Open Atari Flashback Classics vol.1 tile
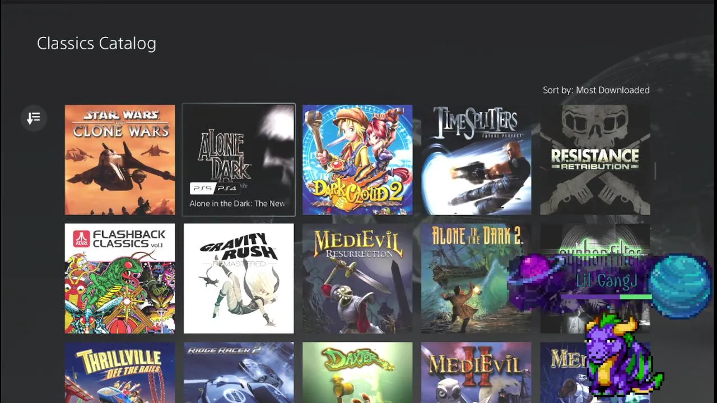 point(120,279)
